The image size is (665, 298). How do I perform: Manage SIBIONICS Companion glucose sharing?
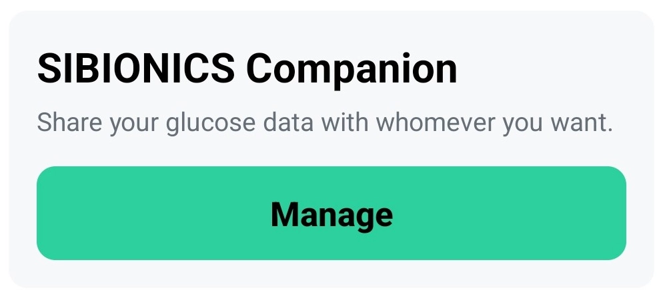pyautogui.click(x=331, y=214)
